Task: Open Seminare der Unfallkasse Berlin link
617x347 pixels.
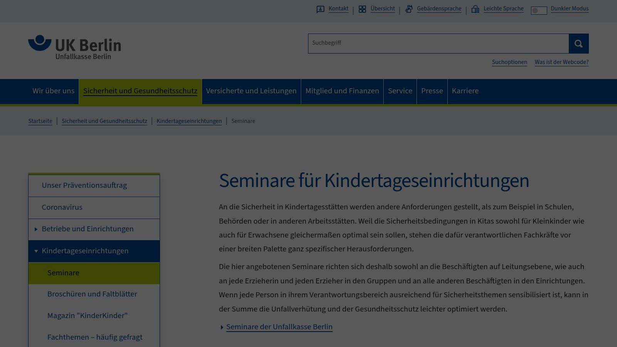Action: coord(279,327)
